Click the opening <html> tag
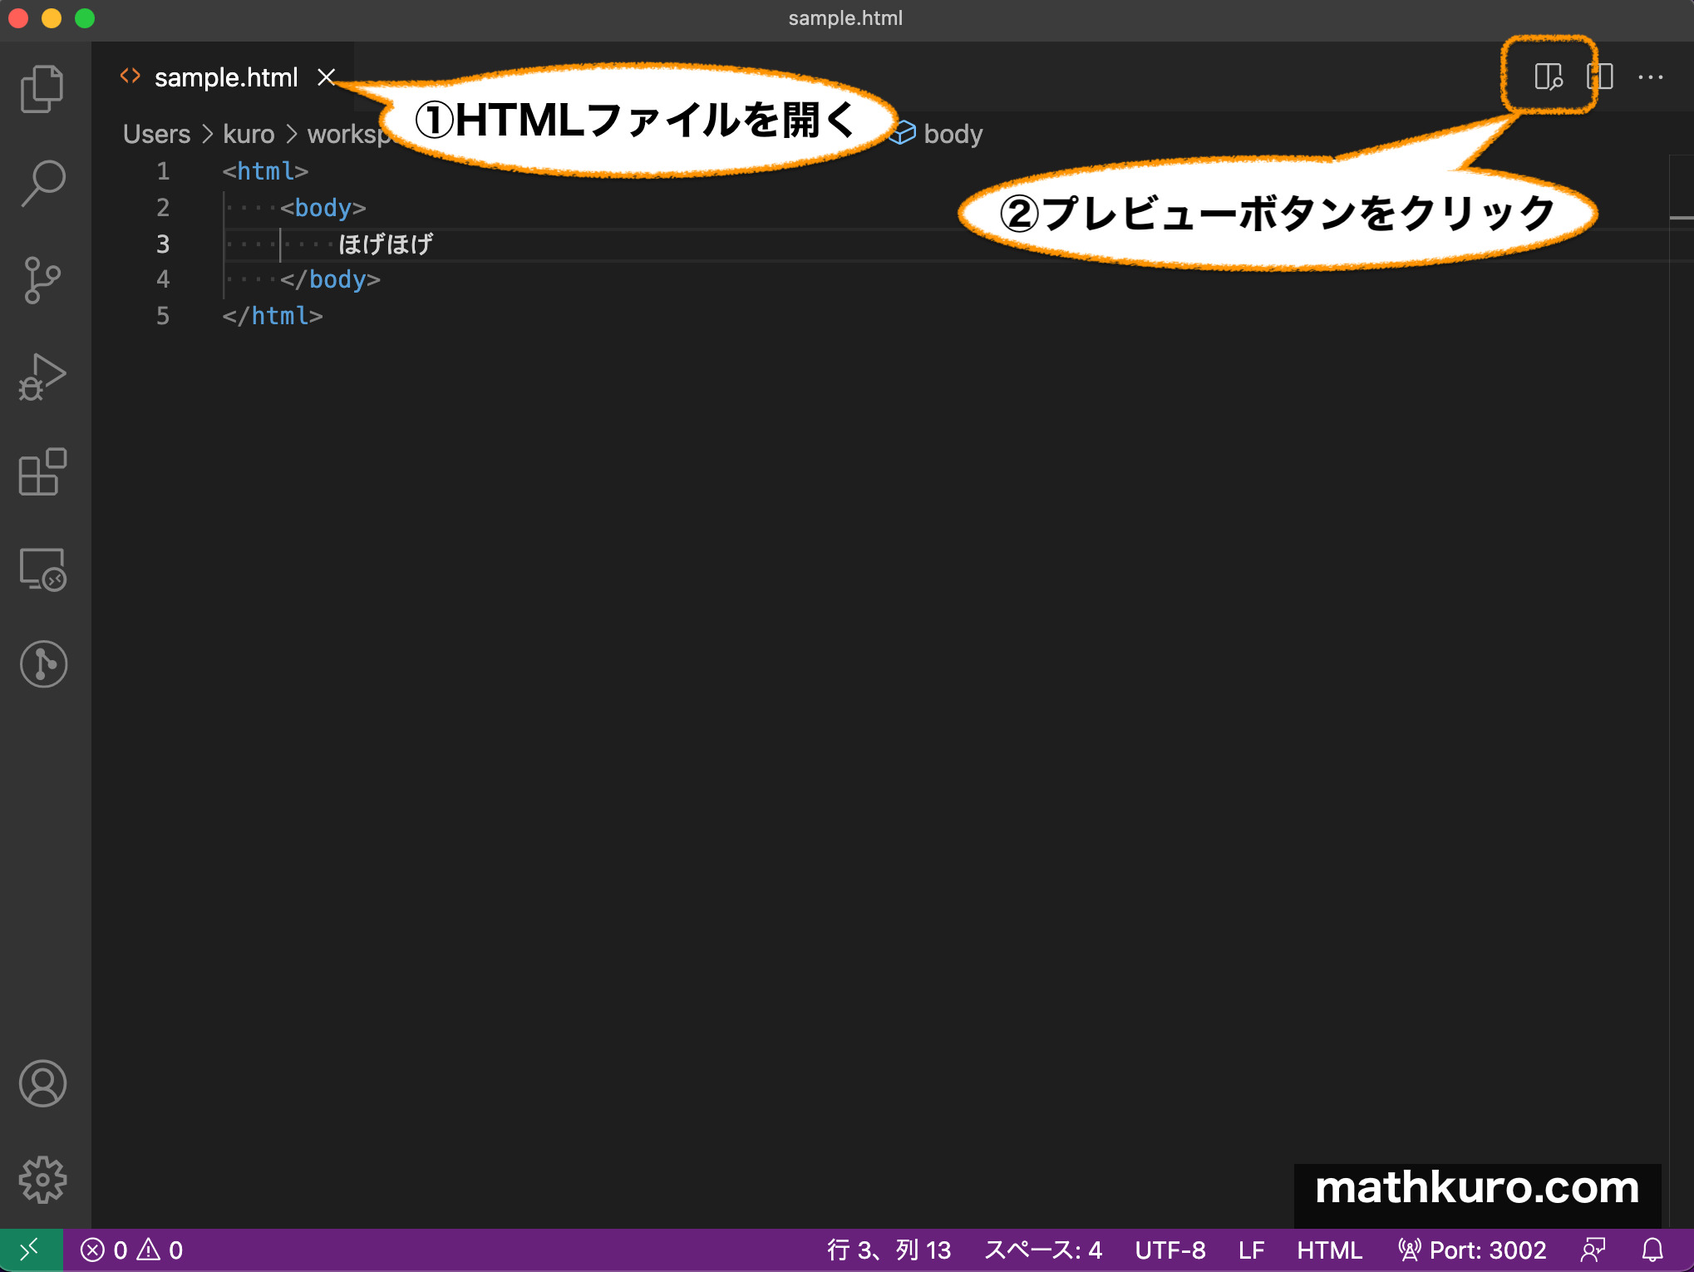The width and height of the screenshot is (1694, 1272). 265,171
